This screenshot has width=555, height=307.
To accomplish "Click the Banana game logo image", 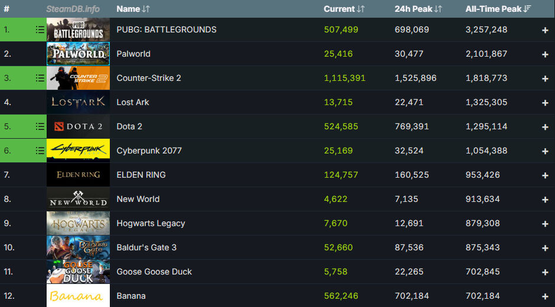I will (x=78, y=296).
